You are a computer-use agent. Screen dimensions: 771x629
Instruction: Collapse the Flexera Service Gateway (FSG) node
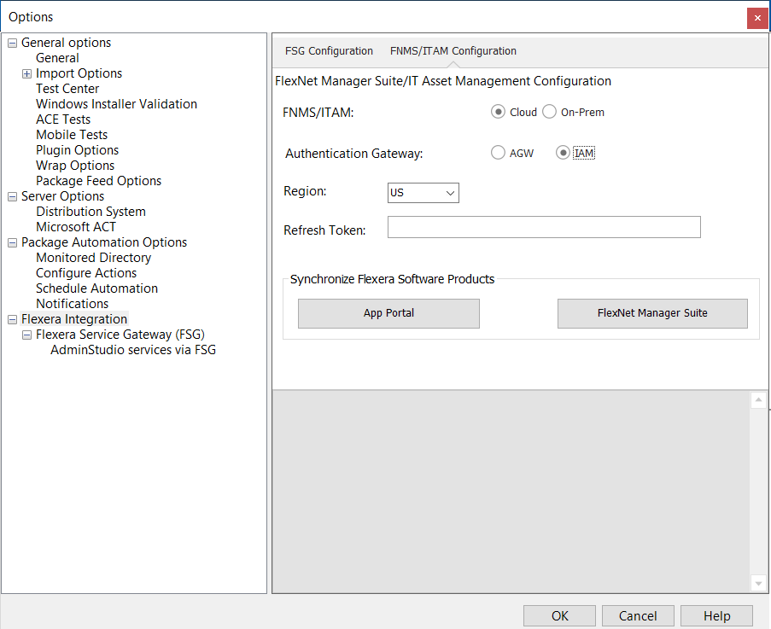[26, 335]
